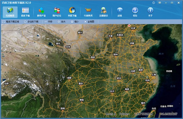Click the 西宁 city label

click(x=58, y=44)
